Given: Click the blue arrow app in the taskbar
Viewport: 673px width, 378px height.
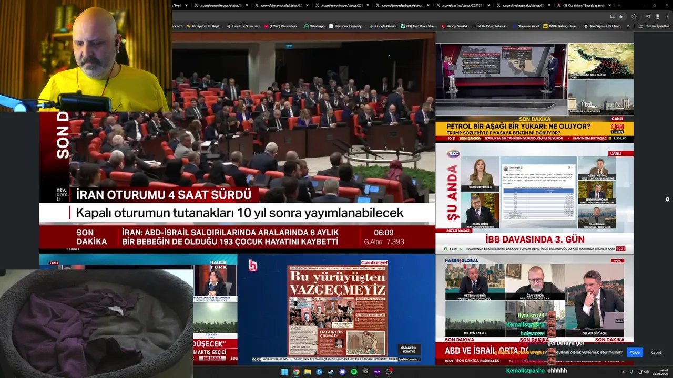Looking at the screenshot, I should point(319,372).
